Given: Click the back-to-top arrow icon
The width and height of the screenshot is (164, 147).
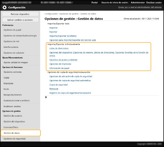Looking at the screenshot, I should click(46, 97).
